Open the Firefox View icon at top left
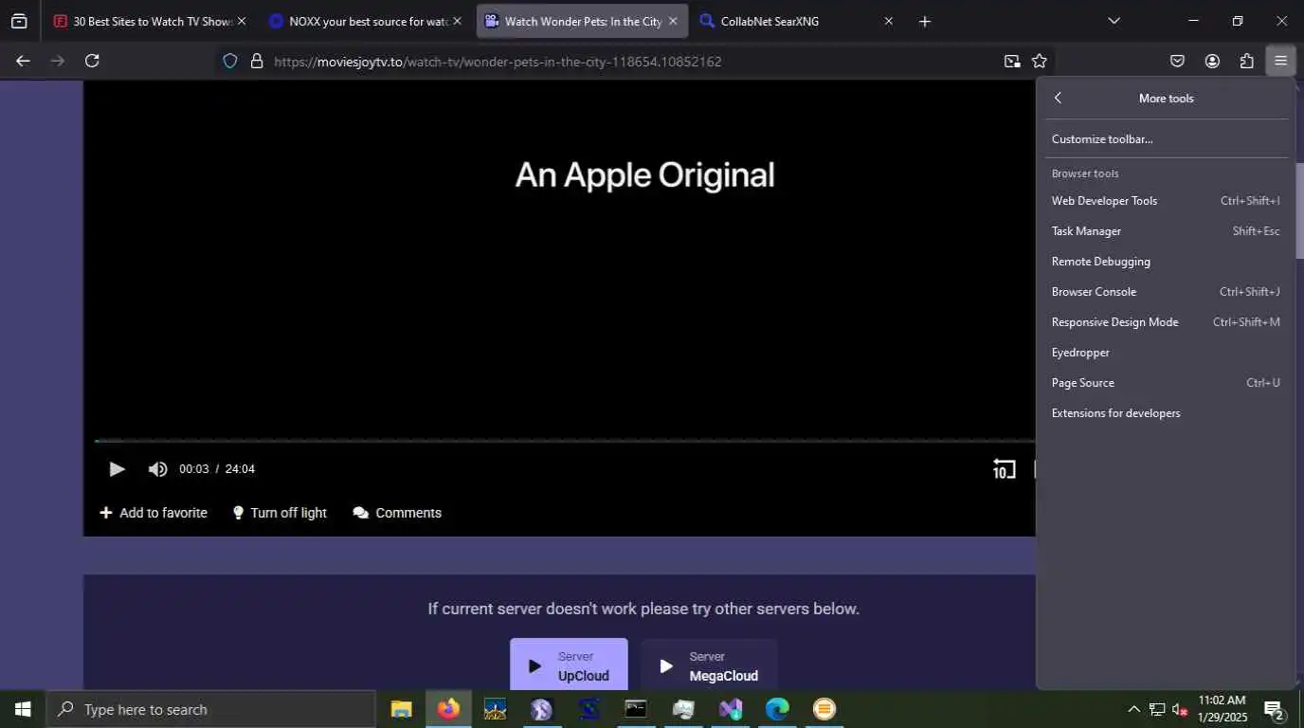The width and height of the screenshot is (1304, 728). click(x=19, y=21)
